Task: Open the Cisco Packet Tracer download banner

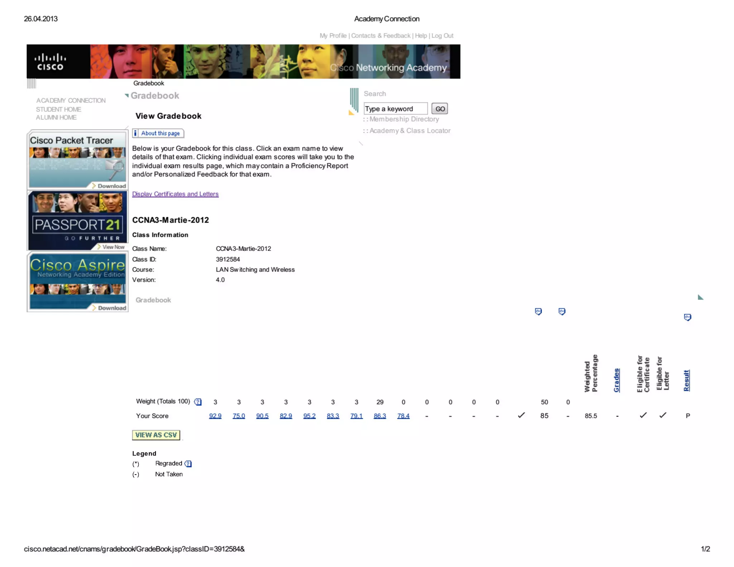Action: click(77, 160)
